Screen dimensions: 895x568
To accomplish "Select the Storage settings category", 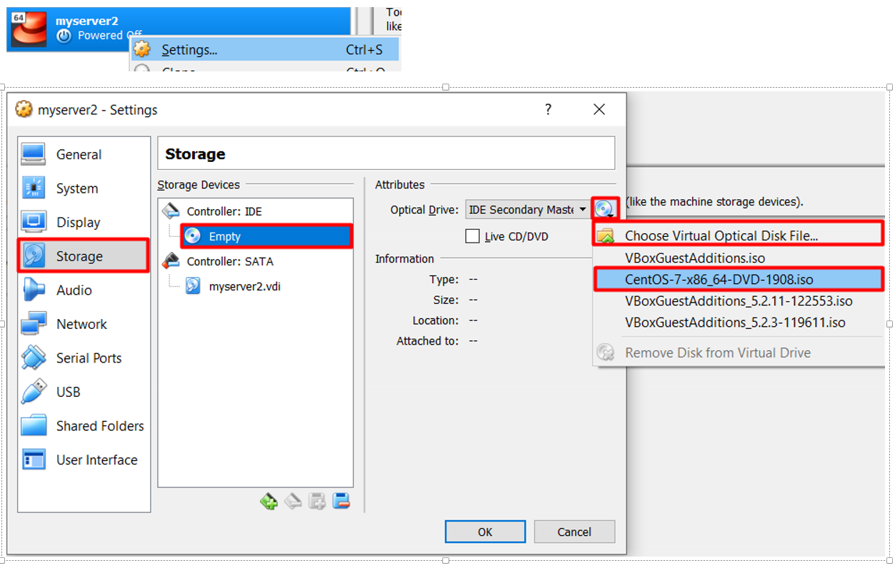I will (x=84, y=256).
